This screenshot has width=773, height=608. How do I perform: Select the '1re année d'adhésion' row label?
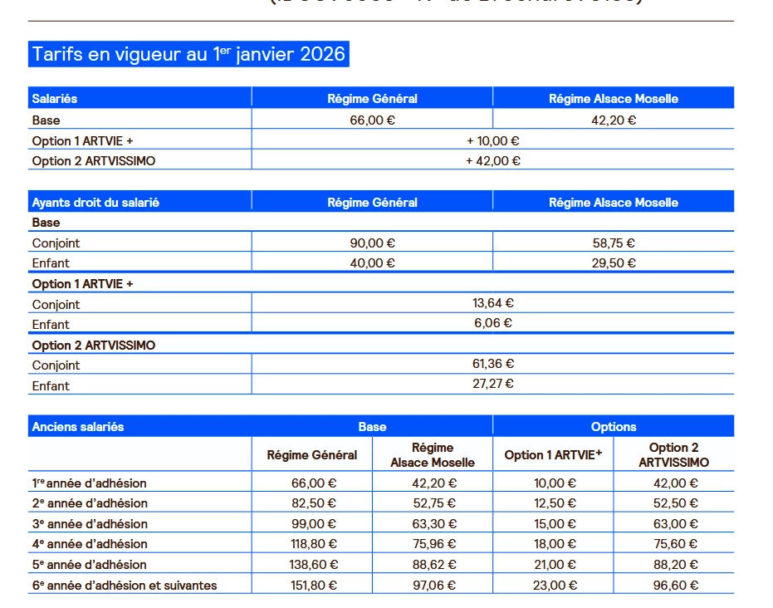[x=89, y=483]
